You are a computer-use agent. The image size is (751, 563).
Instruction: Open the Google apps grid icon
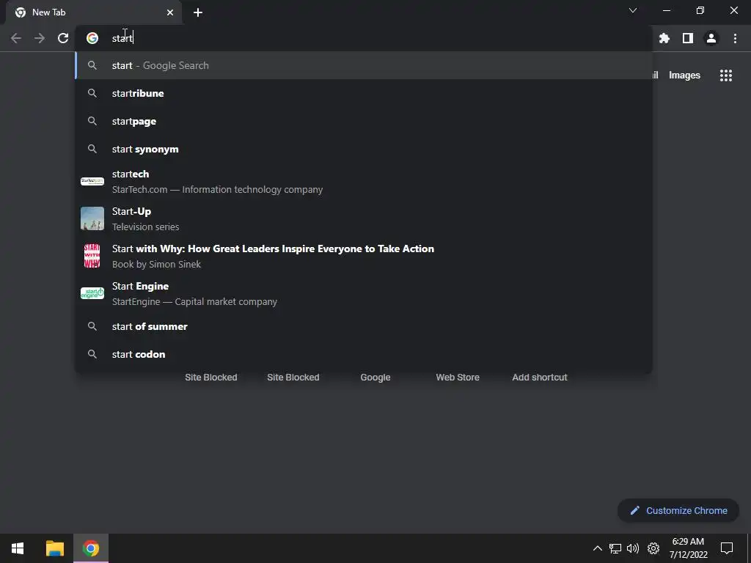(725, 76)
